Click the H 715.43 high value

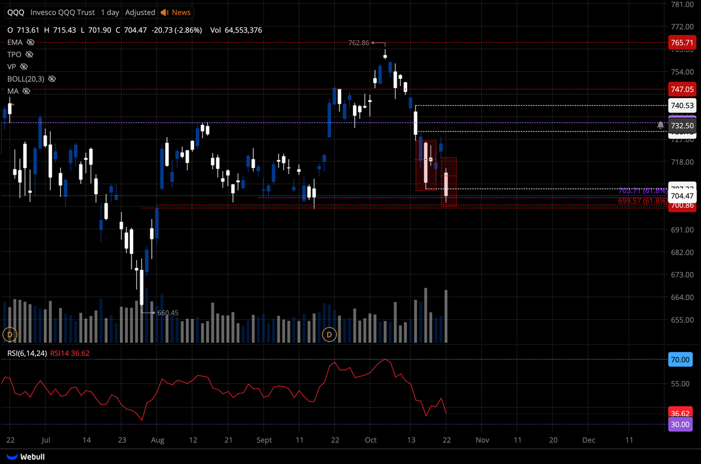[x=60, y=30]
